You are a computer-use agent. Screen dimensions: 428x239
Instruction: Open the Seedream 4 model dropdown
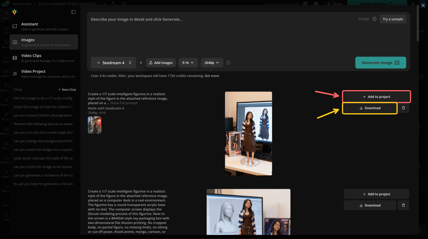point(113,62)
